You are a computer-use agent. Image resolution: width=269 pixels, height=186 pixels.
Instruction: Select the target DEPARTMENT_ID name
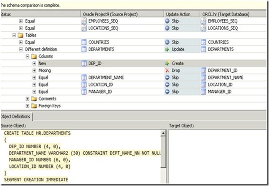[x=223, y=70]
